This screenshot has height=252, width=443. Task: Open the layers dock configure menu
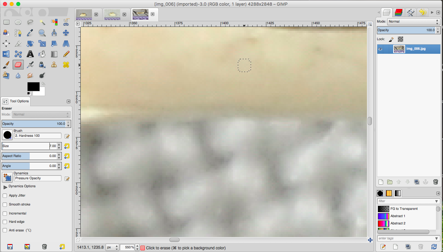click(438, 12)
